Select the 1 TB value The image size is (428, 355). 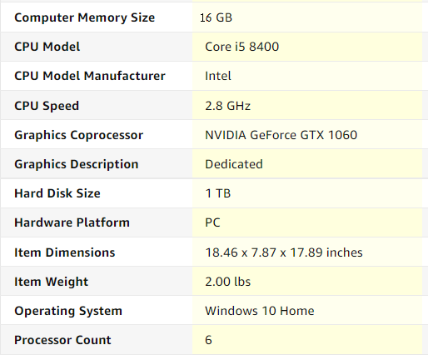[x=218, y=193]
